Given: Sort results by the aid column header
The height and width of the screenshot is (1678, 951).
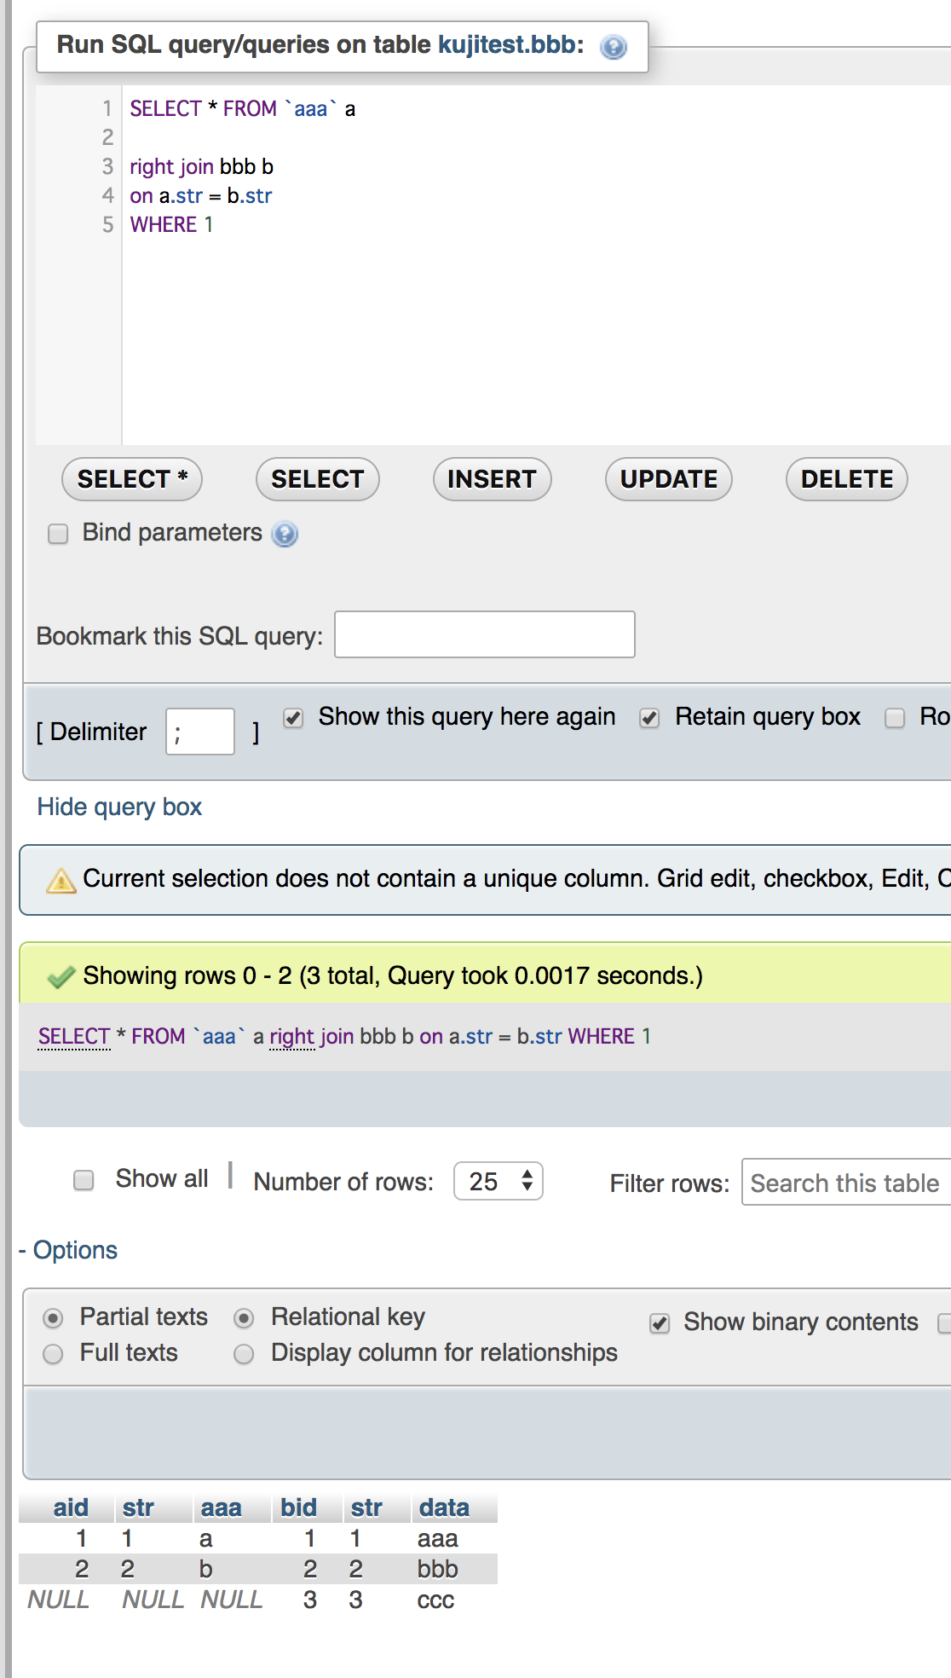Looking at the screenshot, I should tap(71, 1507).
